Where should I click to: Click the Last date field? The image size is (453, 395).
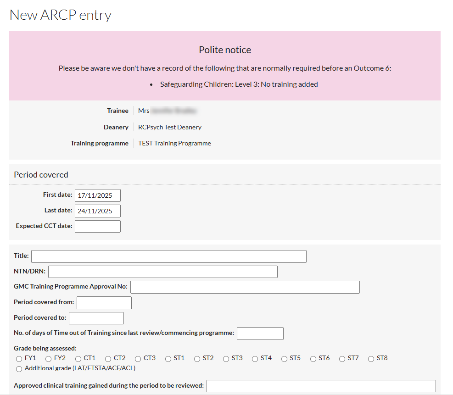(98, 211)
